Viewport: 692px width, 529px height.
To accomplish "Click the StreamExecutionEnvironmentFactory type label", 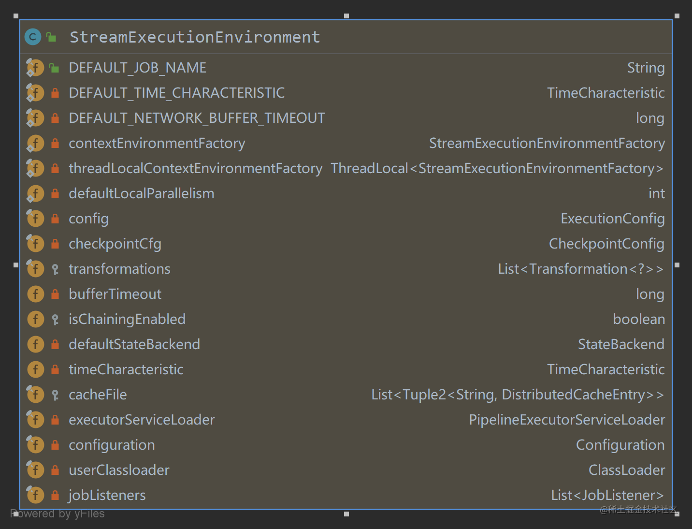I will click(547, 144).
